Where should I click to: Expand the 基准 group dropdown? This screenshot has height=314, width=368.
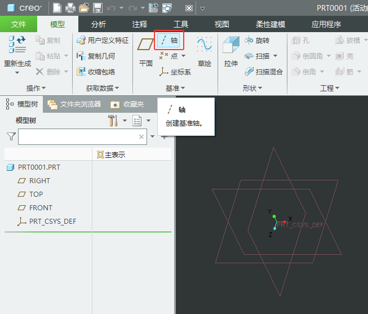click(x=175, y=89)
